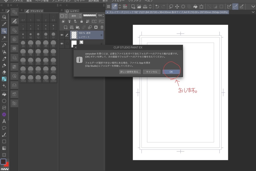256x171 pixels.
Task: Adjust the layer opacity slider
Action: pyautogui.click(x=90, y=15)
